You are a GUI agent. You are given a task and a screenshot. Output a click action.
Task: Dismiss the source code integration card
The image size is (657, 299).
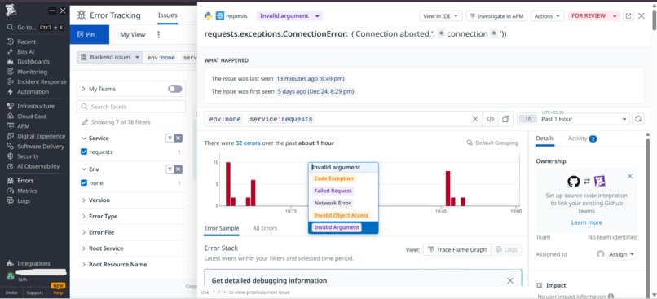click(630, 176)
